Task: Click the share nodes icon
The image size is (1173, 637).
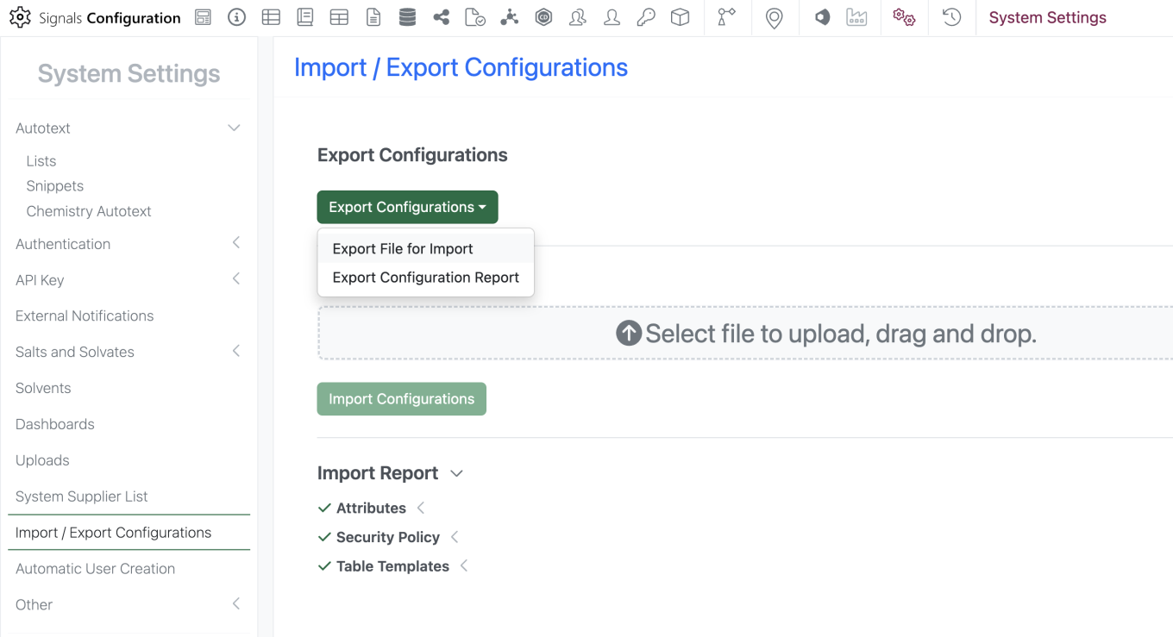Action: pyautogui.click(x=442, y=17)
